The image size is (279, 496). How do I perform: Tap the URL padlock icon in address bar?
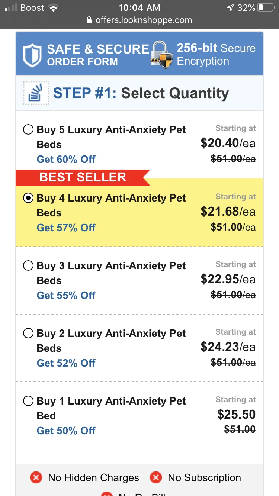(89, 20)
